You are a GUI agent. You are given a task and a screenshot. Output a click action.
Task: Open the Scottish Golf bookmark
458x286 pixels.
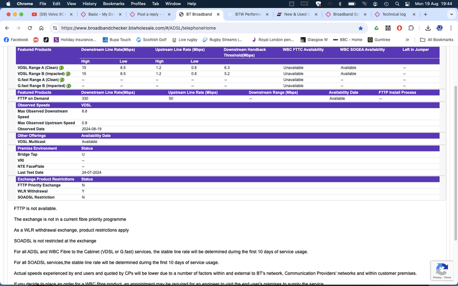pos(151,40)
